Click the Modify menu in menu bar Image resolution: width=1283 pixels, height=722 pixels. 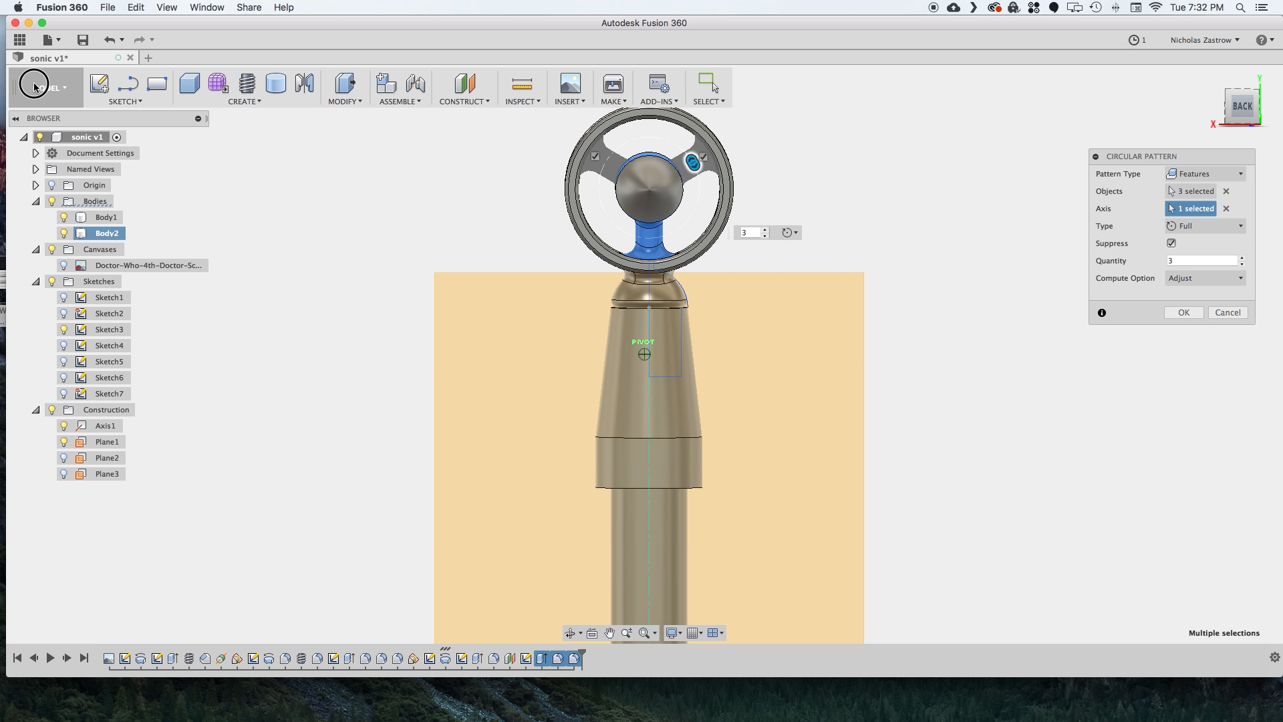point(345,100)
